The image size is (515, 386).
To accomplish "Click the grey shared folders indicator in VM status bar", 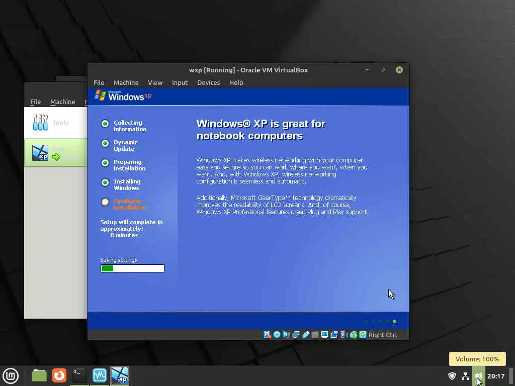I will click(315, 334).
